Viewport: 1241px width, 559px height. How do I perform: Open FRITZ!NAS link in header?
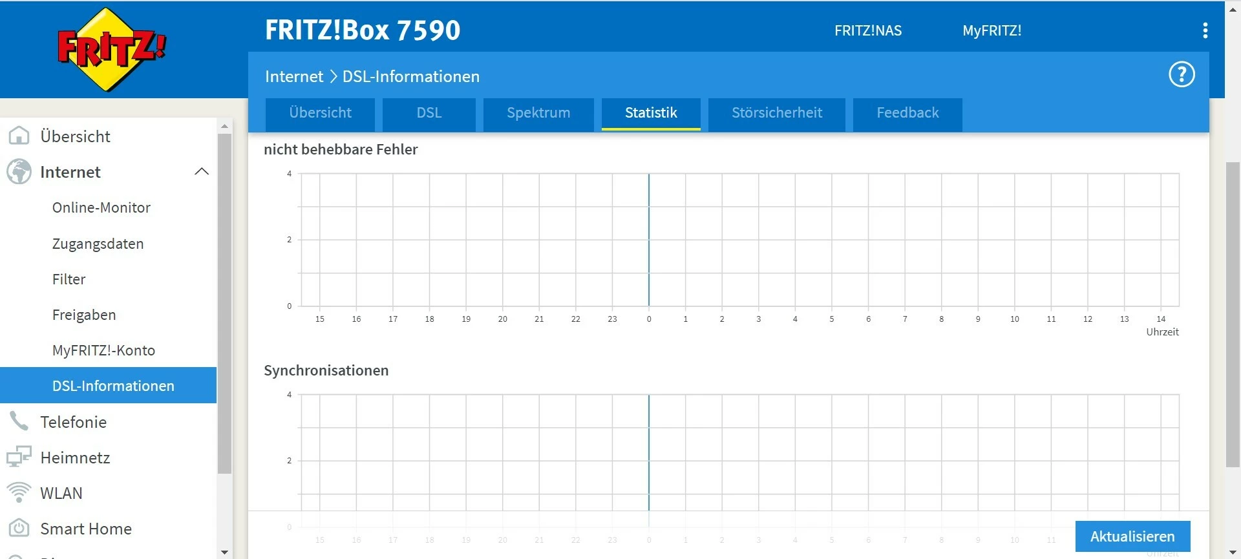click(x=868, y=30)
